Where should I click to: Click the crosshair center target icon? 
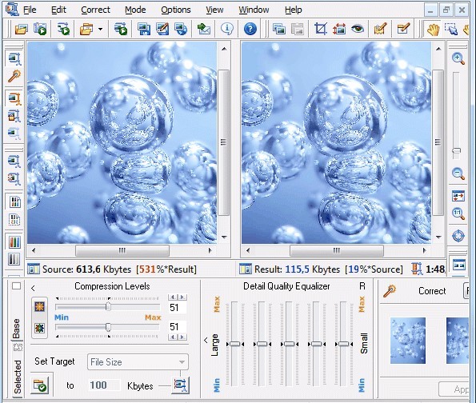tap(458, 236)
